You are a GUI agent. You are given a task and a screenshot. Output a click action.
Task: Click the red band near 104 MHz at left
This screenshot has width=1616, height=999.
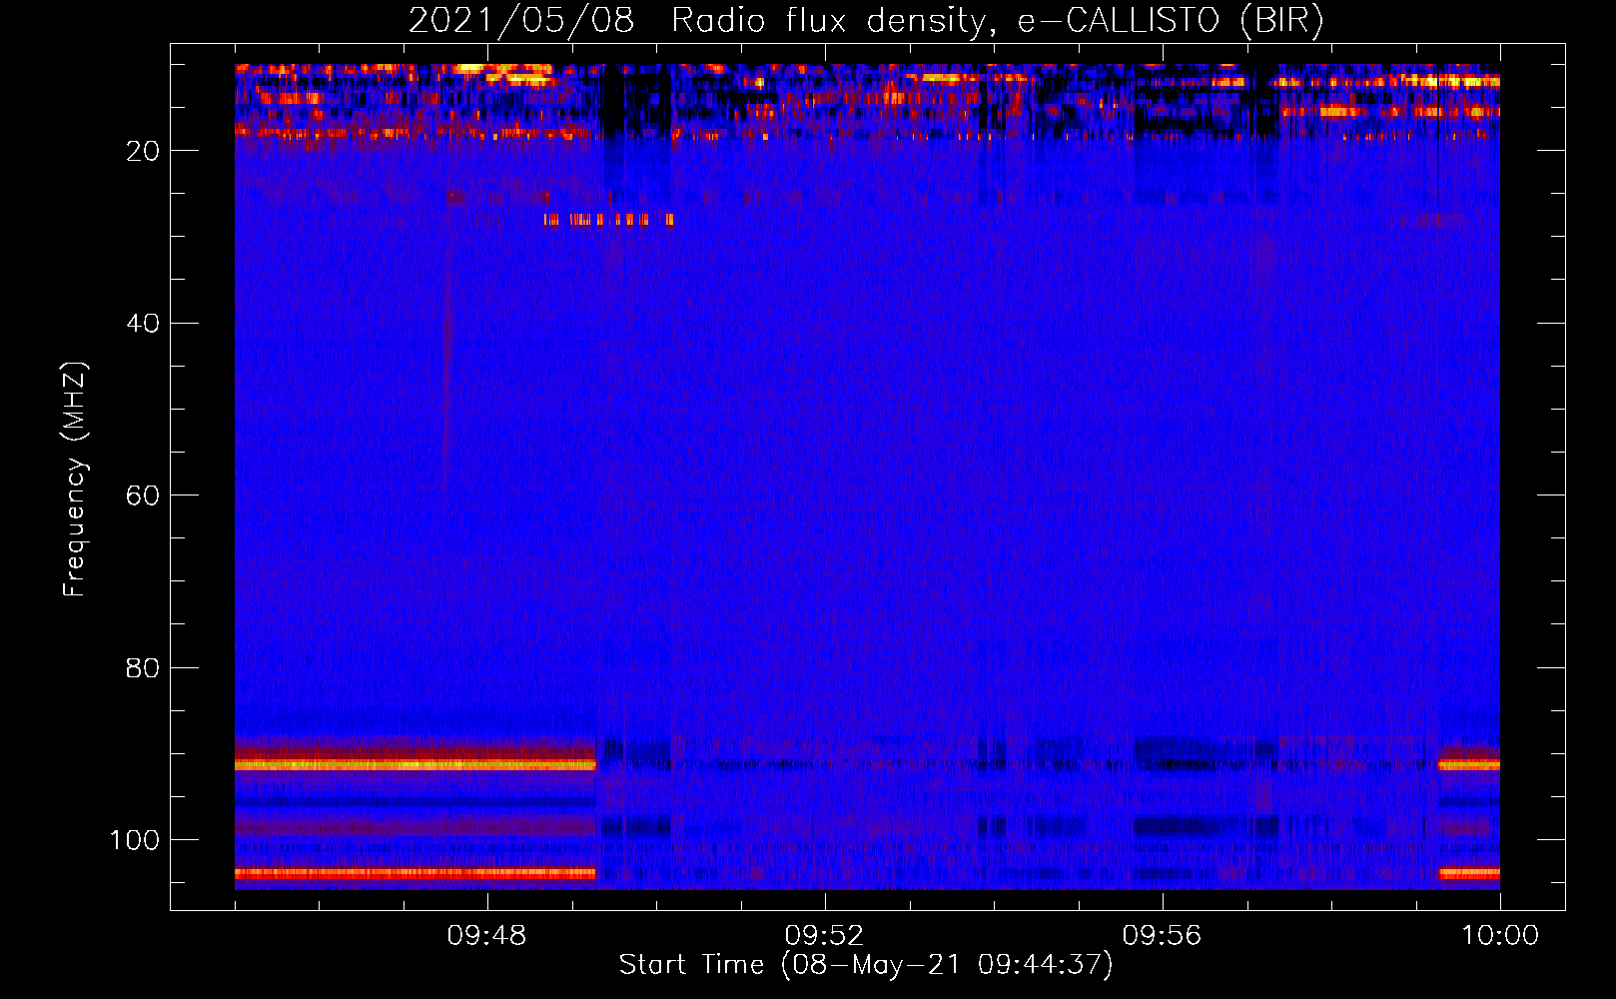tap(415, 873)
